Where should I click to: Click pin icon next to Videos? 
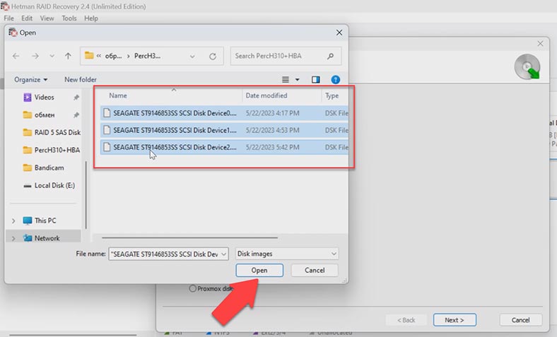point(76,97)
